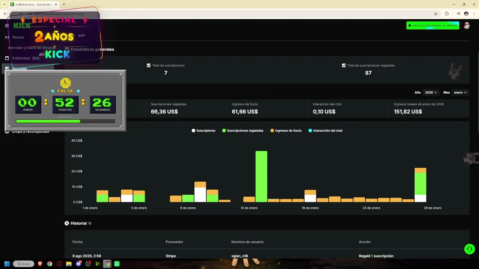Viewport: 479px width, 269px height.
Task: Open the browser three-dot menu
Action: pyautogui.click(x=474, y=14)
